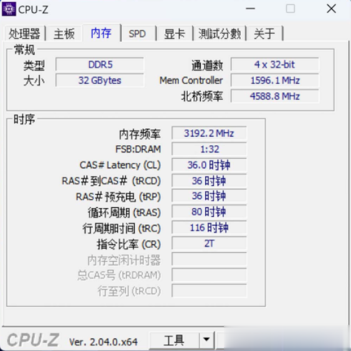Go to the 关于 tab

coord(264,34)
